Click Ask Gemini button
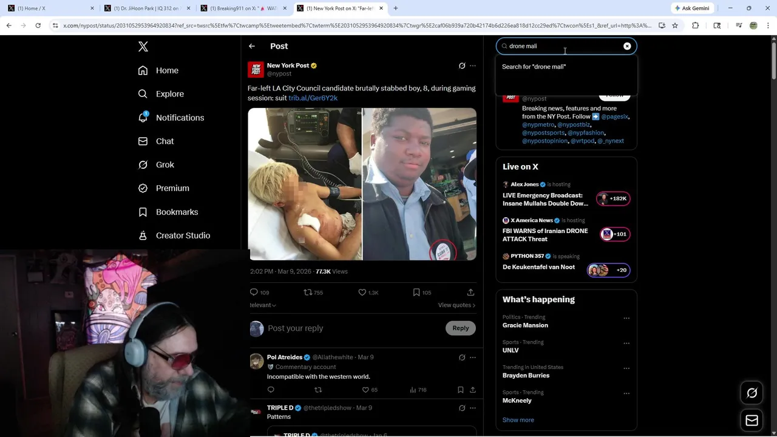Image resolution: width=777 pixels, height=437 pixels. [692, 8]
